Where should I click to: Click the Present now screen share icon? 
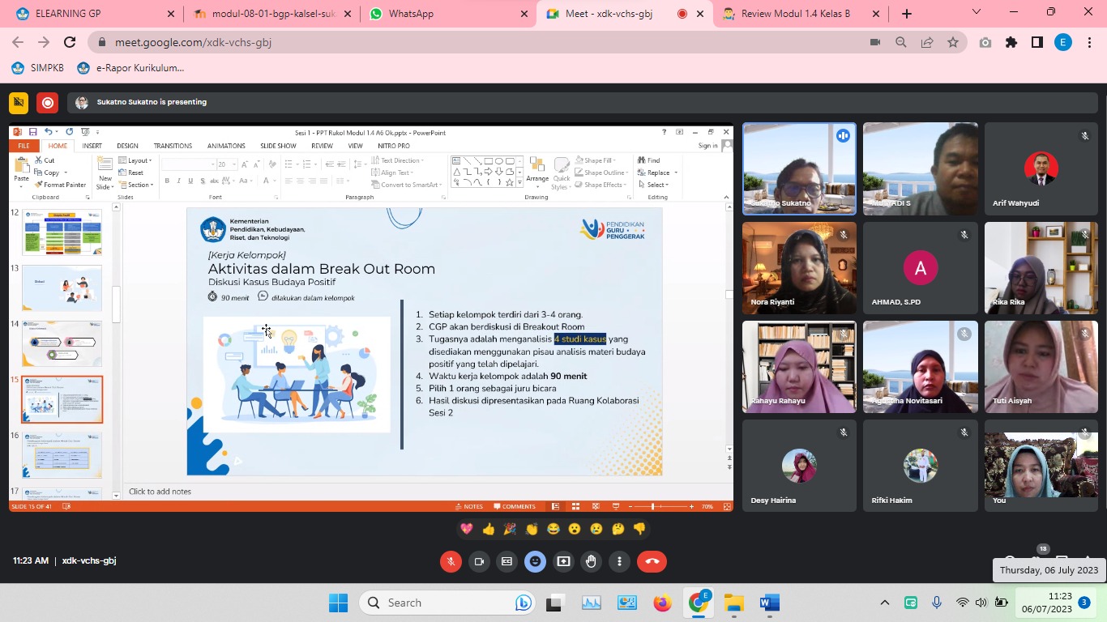pos(563,561)
